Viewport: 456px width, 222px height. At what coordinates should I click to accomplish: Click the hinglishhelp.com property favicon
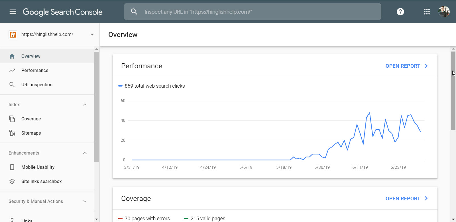pos(13,34)
